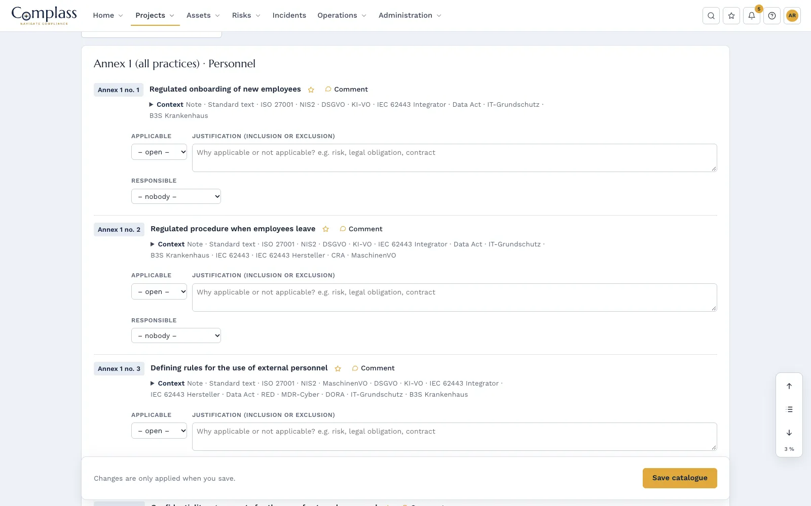Viewport: 811px width, 506px height.
Task: Go to Incidents page
Action: tap(289, 16)
